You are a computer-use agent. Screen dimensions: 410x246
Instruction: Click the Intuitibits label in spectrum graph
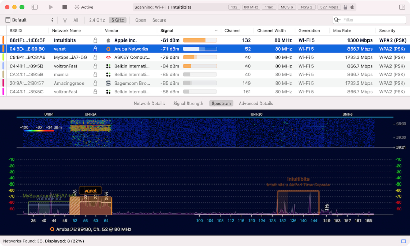(298, 179)
